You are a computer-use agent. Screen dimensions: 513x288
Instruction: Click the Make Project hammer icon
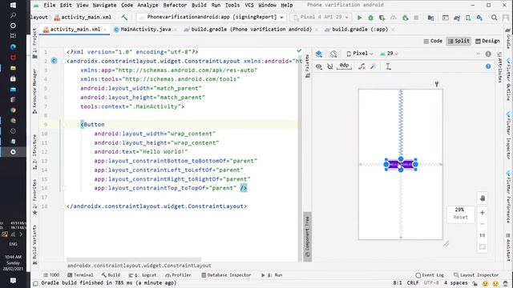[x=124, y=18]
